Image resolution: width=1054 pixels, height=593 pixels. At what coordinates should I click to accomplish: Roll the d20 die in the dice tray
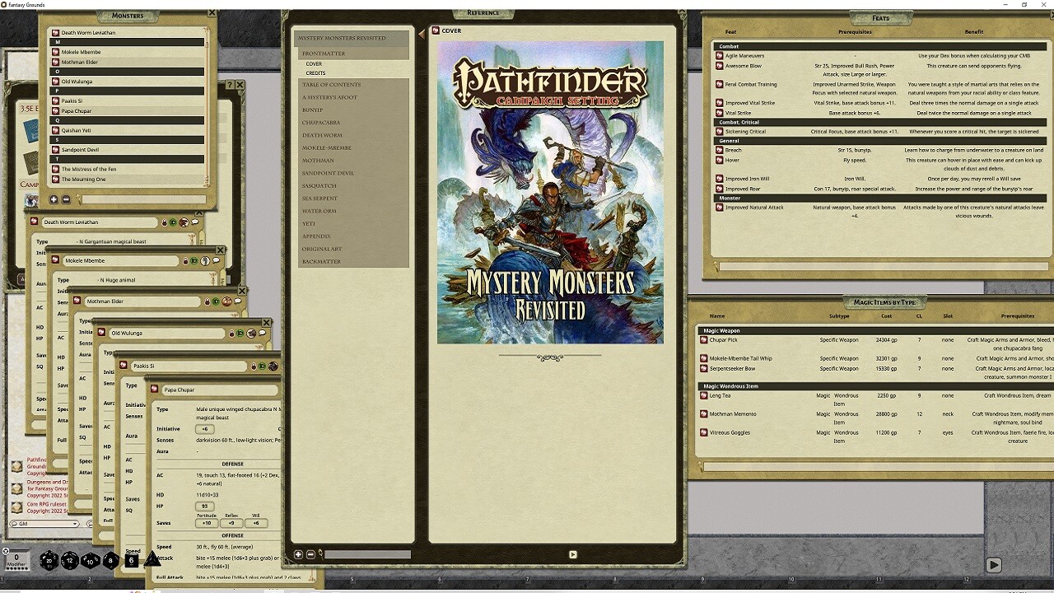click(x=48, y=560)
